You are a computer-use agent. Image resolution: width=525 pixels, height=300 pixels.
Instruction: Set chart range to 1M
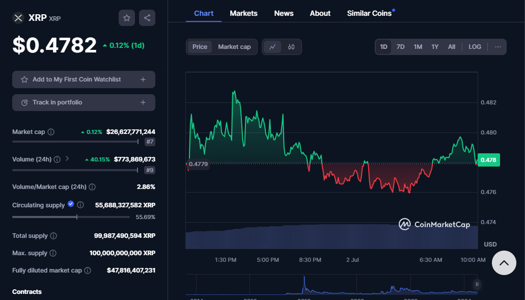click(418, 47)
